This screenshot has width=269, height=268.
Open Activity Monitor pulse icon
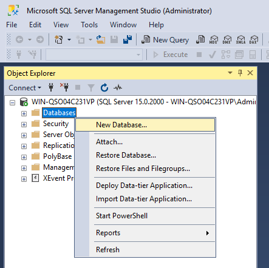pos(118,88)
